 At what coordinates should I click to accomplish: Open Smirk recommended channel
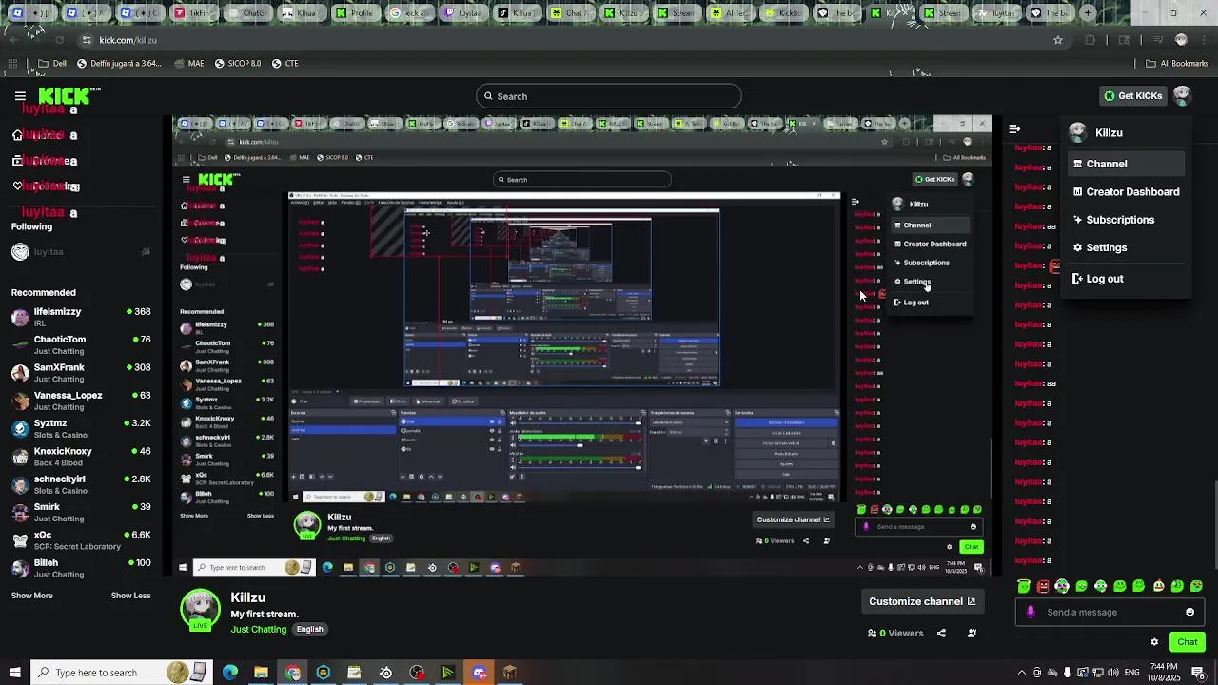(x=81, y=512)
